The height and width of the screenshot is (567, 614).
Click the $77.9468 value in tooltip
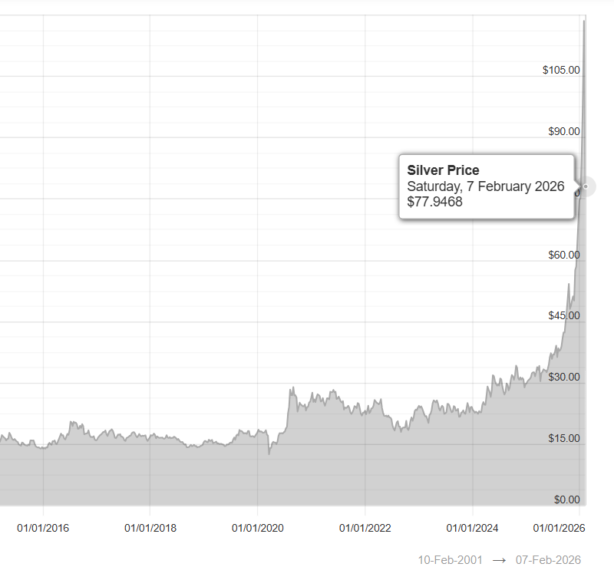tap(434, 202)
